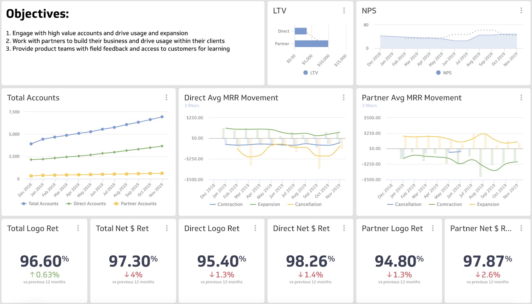Open the Total Accounts widget menu
Screen dimensions: 532x304
[166, 98]
